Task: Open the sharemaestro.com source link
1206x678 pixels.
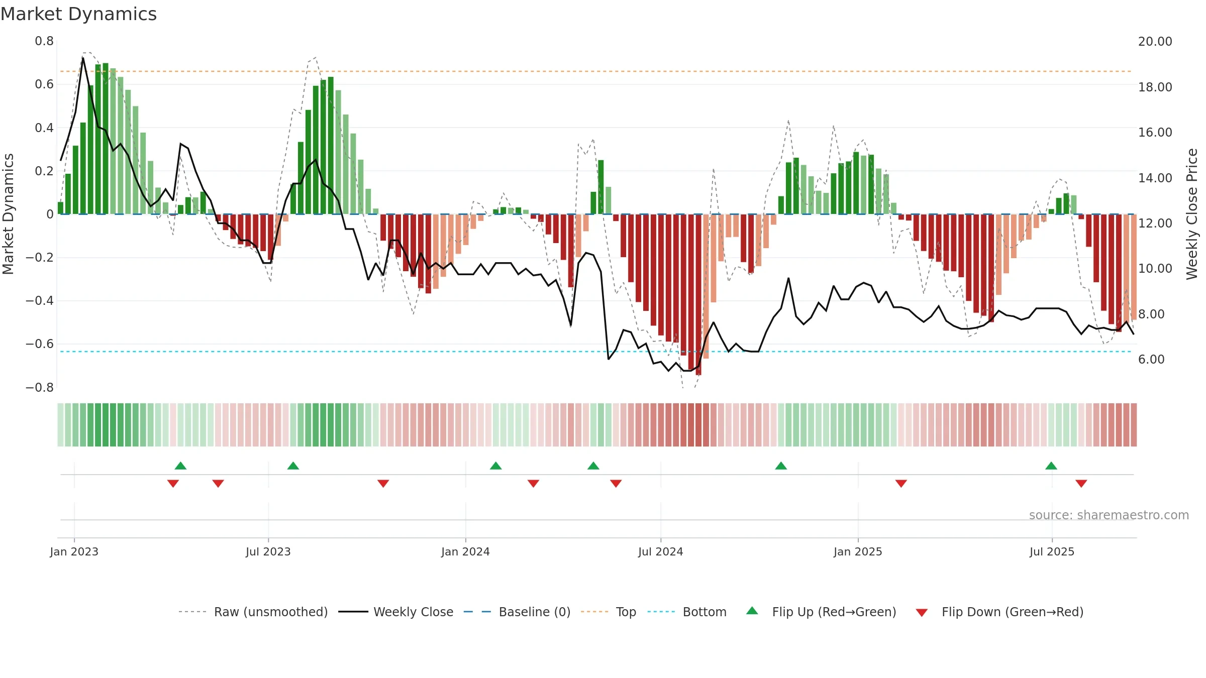Action: [1109, 515]
